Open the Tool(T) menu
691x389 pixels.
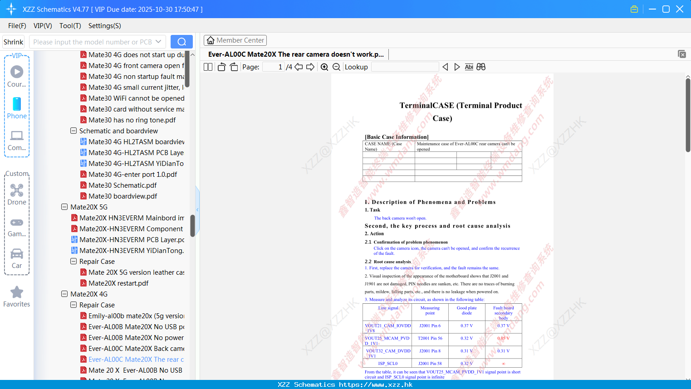(x=70, y=25)
